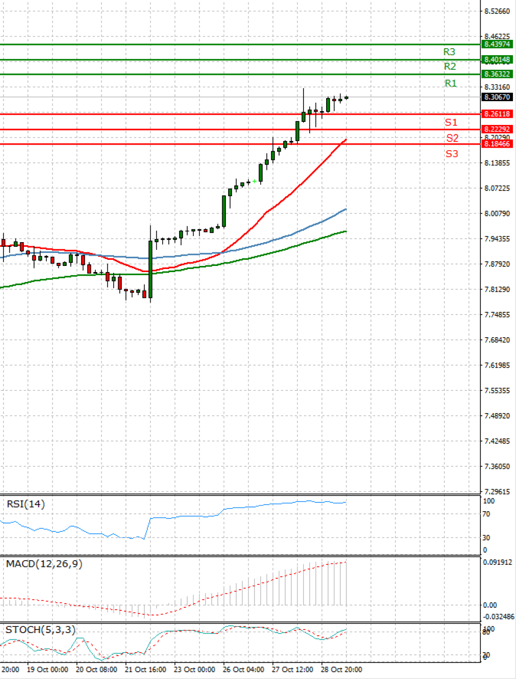Select the current price 8.30670 tag

coord(497,97)
